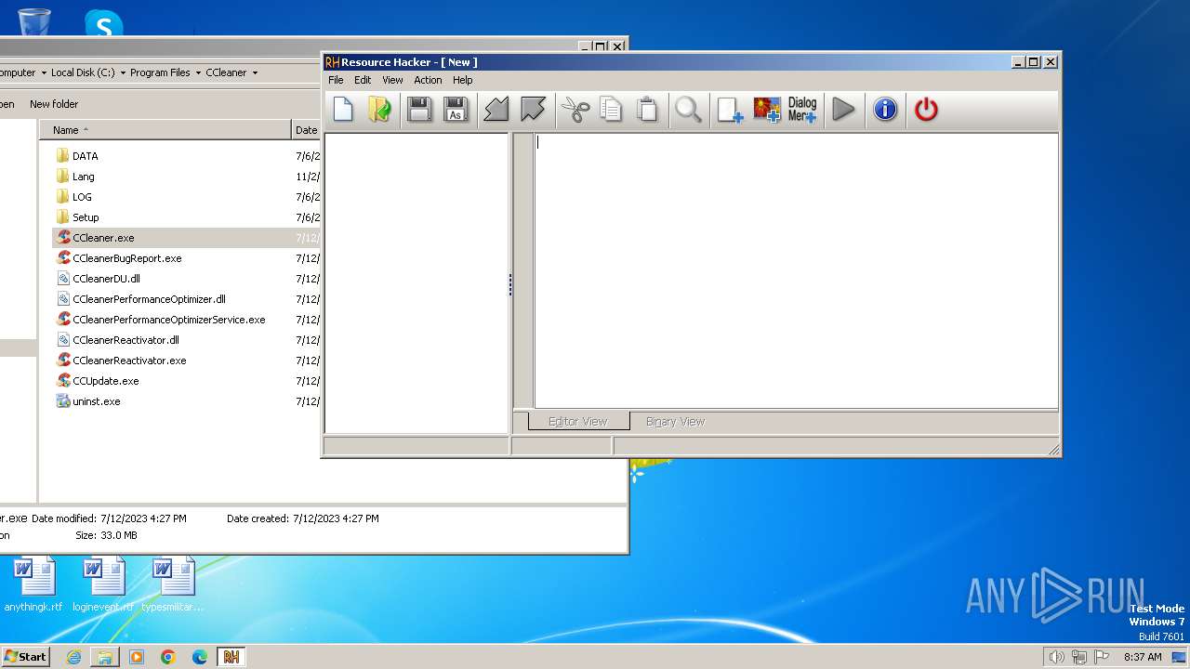The width and height of the screenshot is (1190, 669).
Task: Click Program Files in the address bar
Action: [160, 72]
